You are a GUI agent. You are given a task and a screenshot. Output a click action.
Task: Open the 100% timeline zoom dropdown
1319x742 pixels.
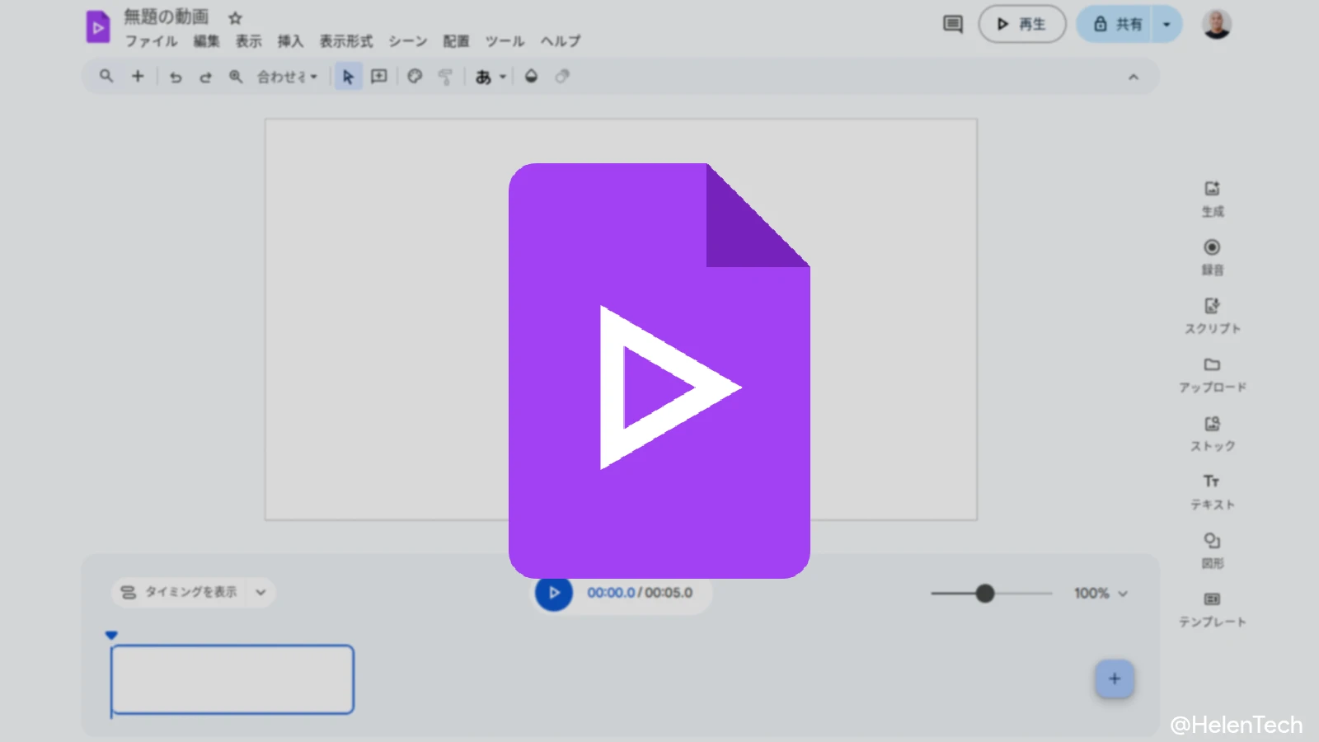[1101, 593]
